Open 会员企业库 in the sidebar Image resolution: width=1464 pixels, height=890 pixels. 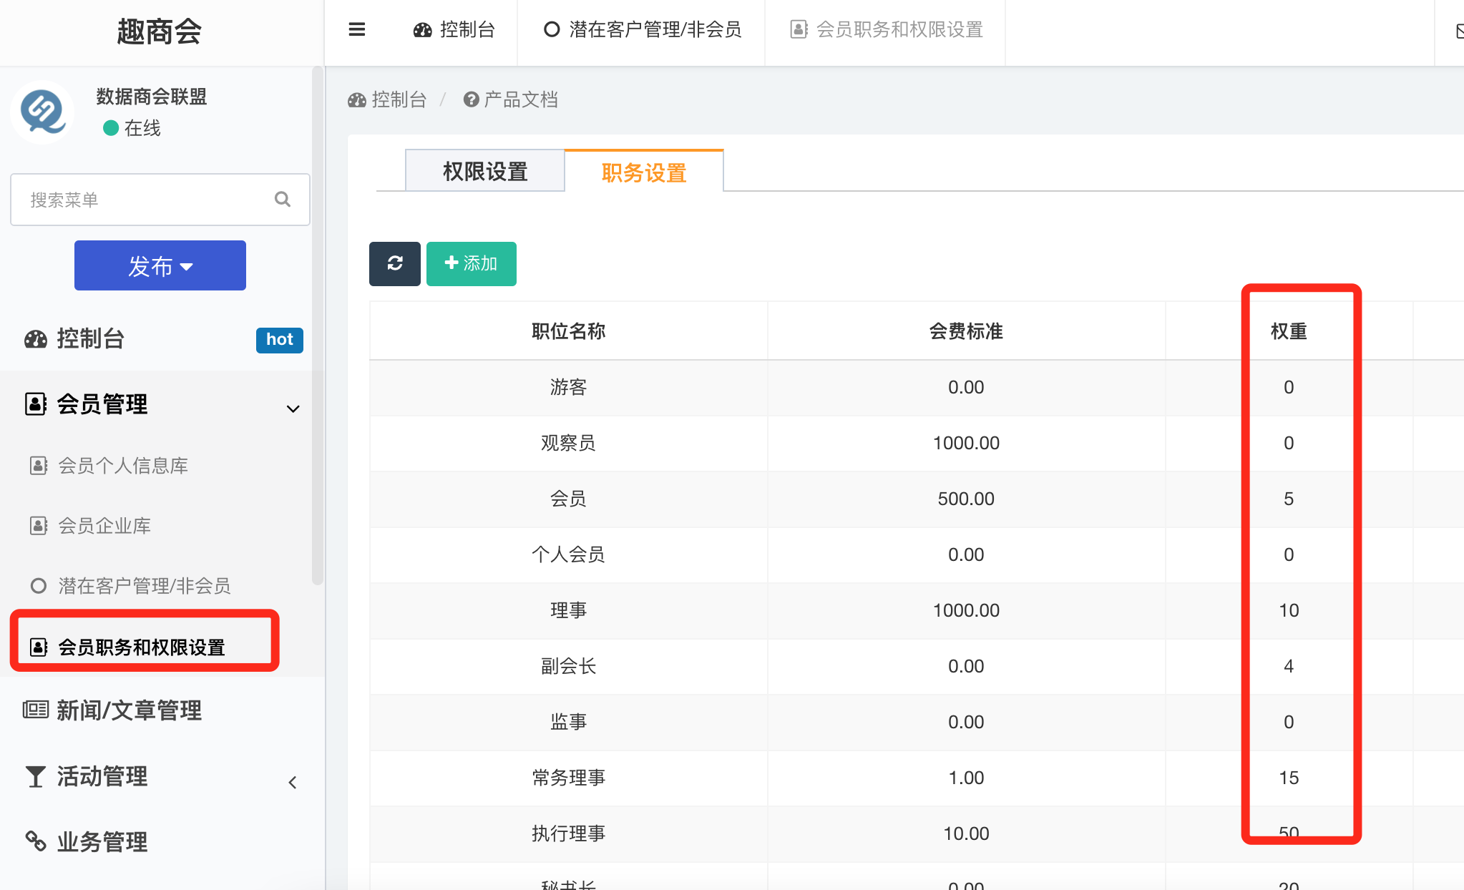104,526
